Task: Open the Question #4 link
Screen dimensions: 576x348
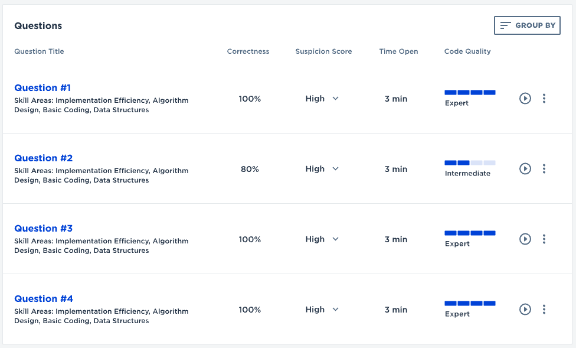Action: 43,299
